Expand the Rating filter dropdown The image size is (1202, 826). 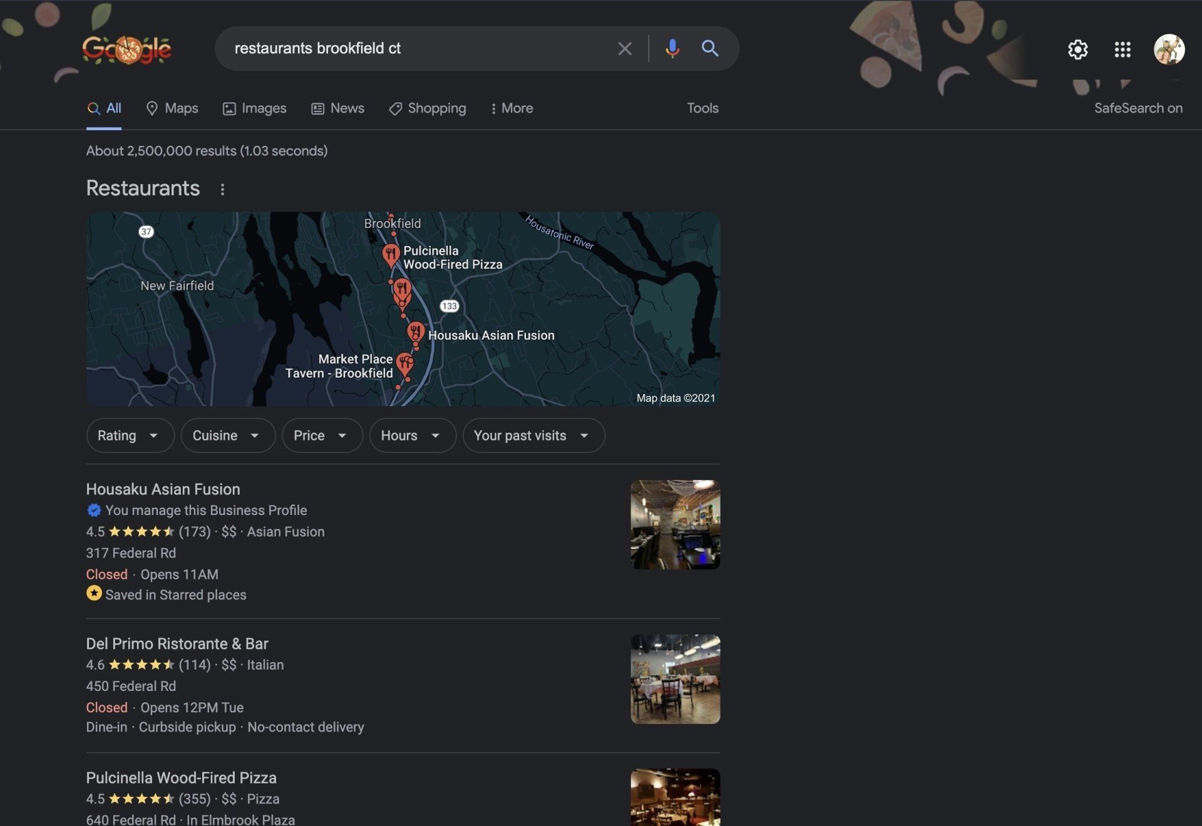(x=130, y=436)
